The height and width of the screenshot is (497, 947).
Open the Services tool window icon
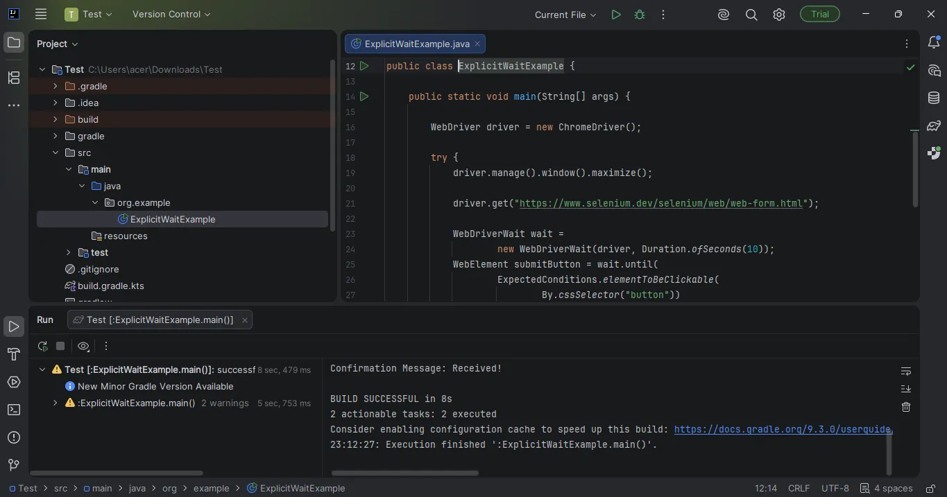tap(14, 382)
